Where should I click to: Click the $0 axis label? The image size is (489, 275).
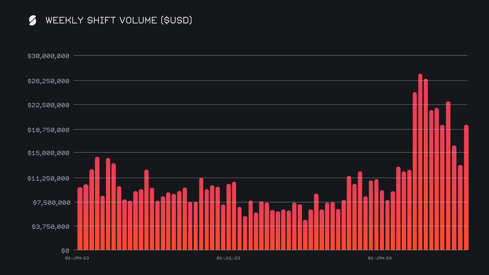point(65,251)
